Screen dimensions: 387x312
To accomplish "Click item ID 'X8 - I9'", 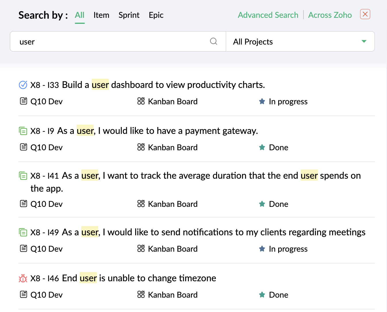I will click(42, 131).
